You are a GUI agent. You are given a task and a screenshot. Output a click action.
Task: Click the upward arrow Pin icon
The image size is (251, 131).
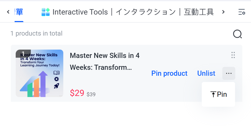[x=213, y=94]
